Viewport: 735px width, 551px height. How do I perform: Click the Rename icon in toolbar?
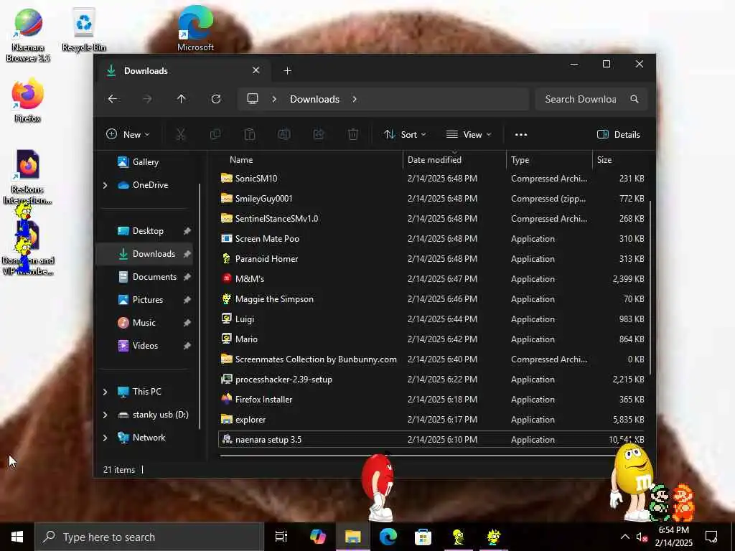(x=284, y=134)
